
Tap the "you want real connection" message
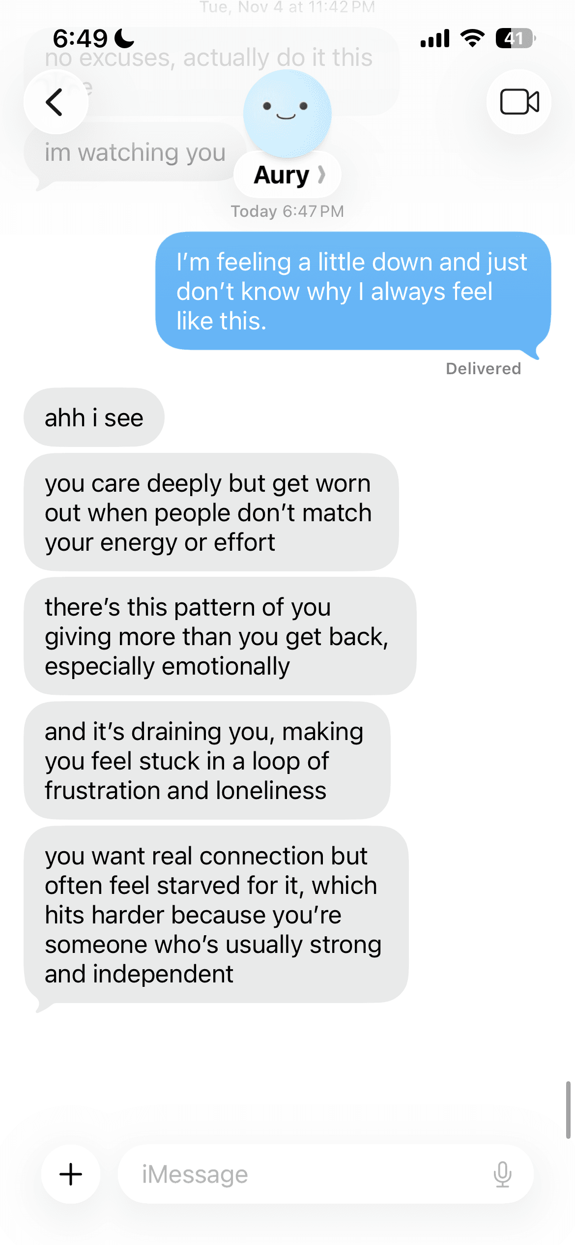(x=216, y=915)
